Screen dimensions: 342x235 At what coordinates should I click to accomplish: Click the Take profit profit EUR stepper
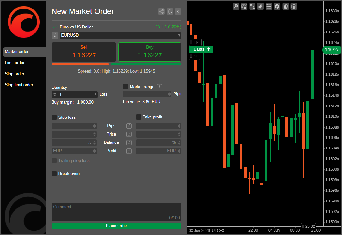click(x=179, y=151)
